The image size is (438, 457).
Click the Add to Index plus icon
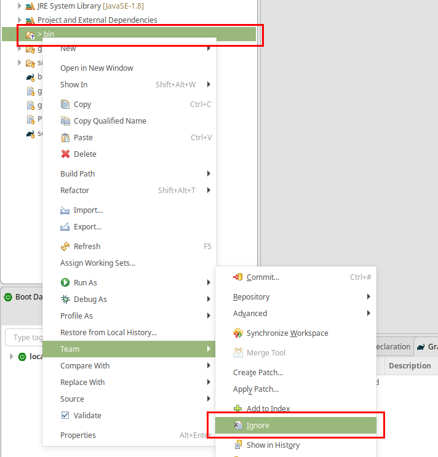[238, 409]
